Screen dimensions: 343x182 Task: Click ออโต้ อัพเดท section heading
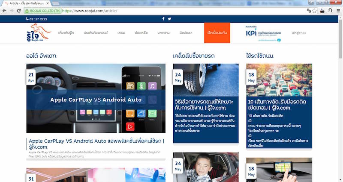pyautogui.click(x=41, y=56)
